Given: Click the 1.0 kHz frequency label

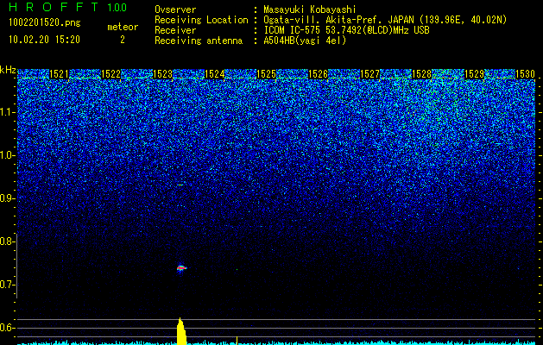Looking at the screenshot, I should point(6,155).
